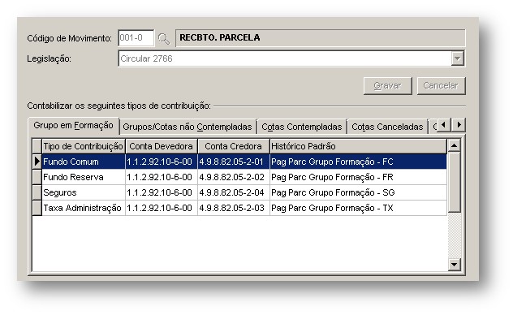Click the magnifier search icon beside Código de Movimento
513x315 pixels.
pos(164,39)
